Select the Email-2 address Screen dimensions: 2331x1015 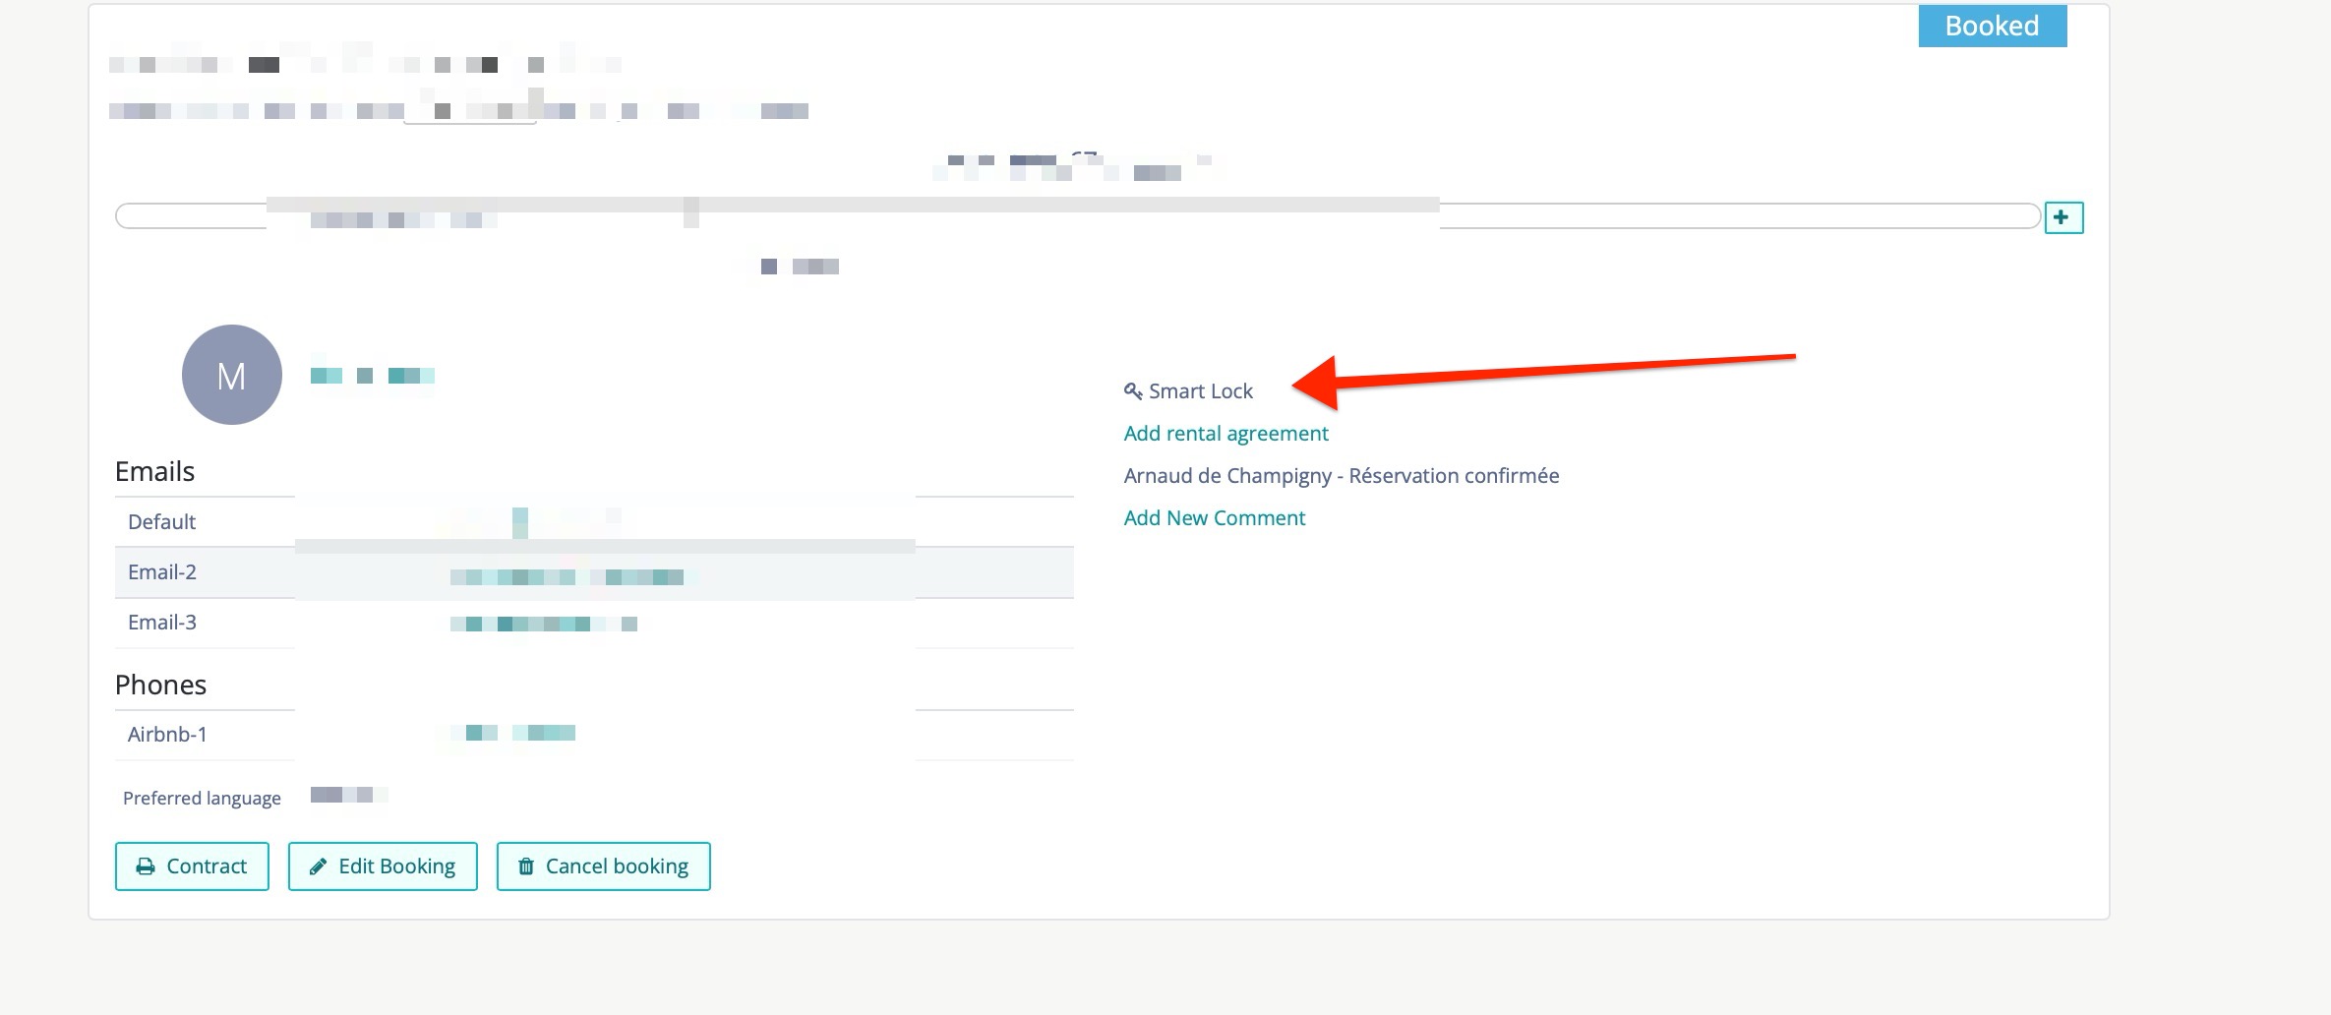(x=568, y=576)
